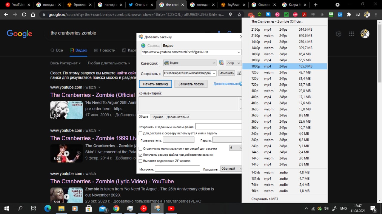The image size is (382, 214).
Task: Click the 'Сохранить с заданным именем файла' field
Action: pos(219,126)
